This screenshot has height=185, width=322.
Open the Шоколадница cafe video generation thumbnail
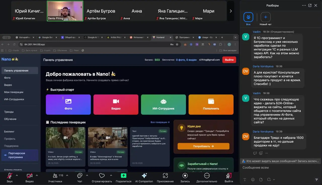pyautogui.click(x=108, y=138)
